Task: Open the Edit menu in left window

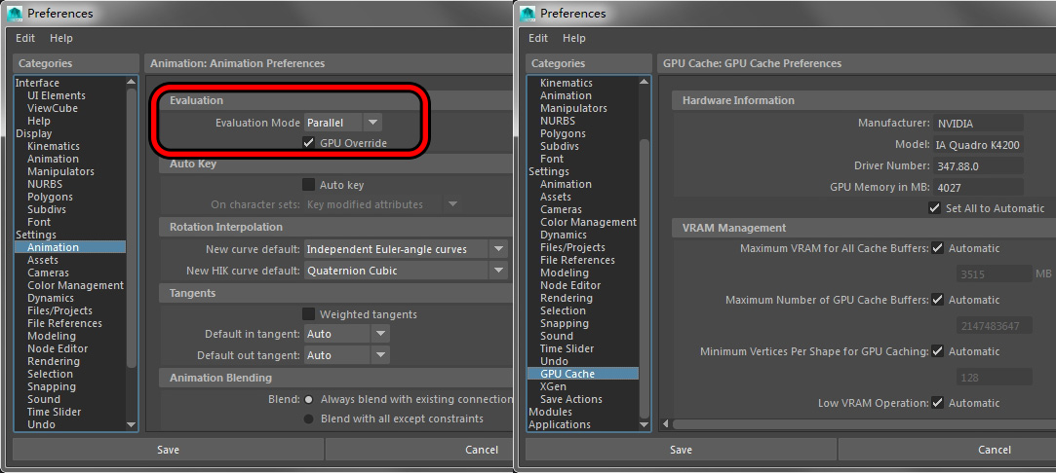Action: 24,38
